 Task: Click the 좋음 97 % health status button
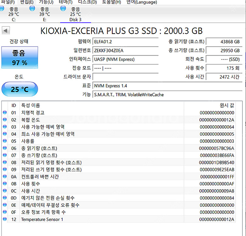[20, 58]
